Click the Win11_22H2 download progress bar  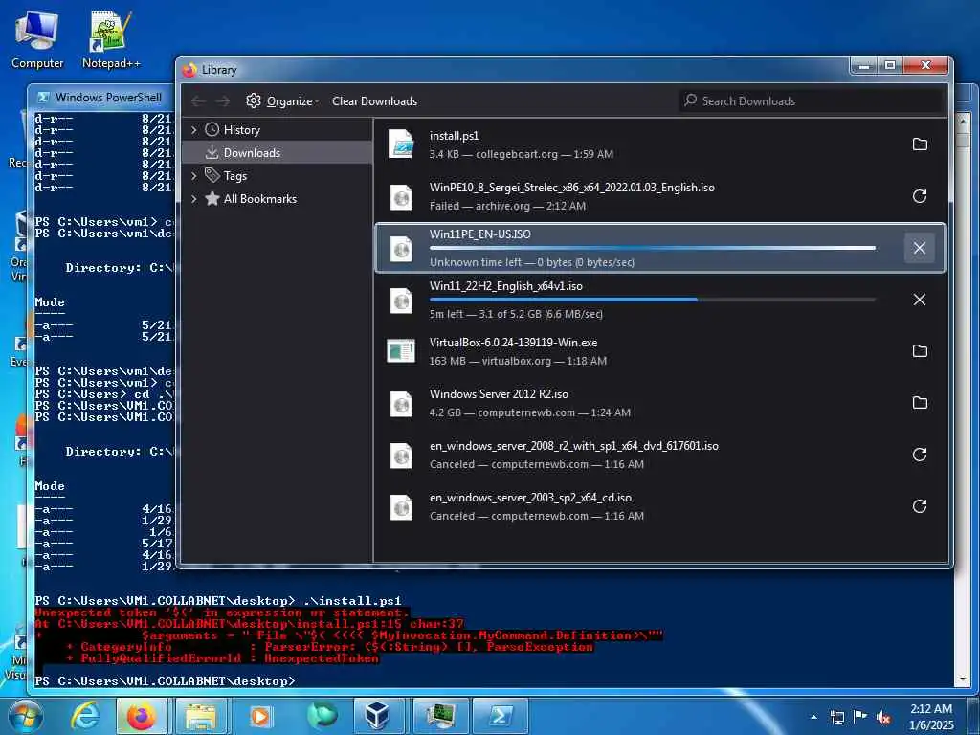coord(653,300)
